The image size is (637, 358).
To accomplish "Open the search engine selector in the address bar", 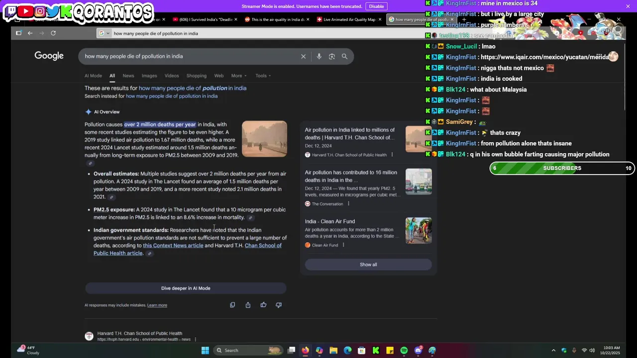I will (104, 33).
